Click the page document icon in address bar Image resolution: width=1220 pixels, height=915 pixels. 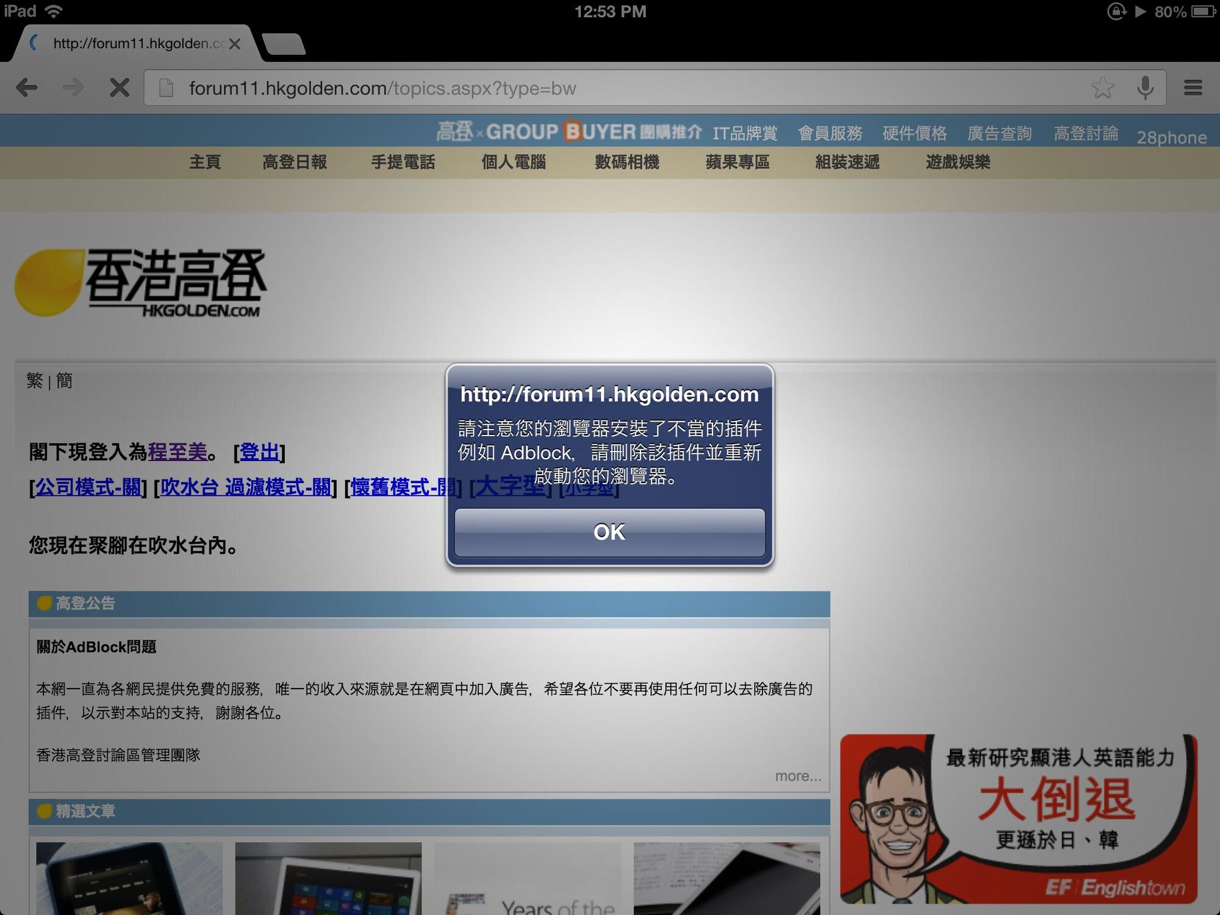coord(166,88)
